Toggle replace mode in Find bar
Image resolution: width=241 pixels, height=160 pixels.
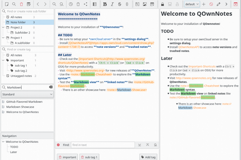click(x=155, y=145)
